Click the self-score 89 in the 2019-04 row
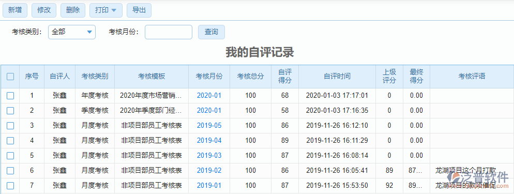Screen dimensions: 514x194 (285, 141)
